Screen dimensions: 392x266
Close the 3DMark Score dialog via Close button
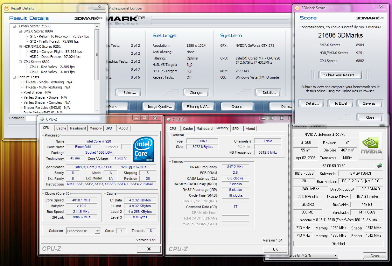click(x=370, y=117)
